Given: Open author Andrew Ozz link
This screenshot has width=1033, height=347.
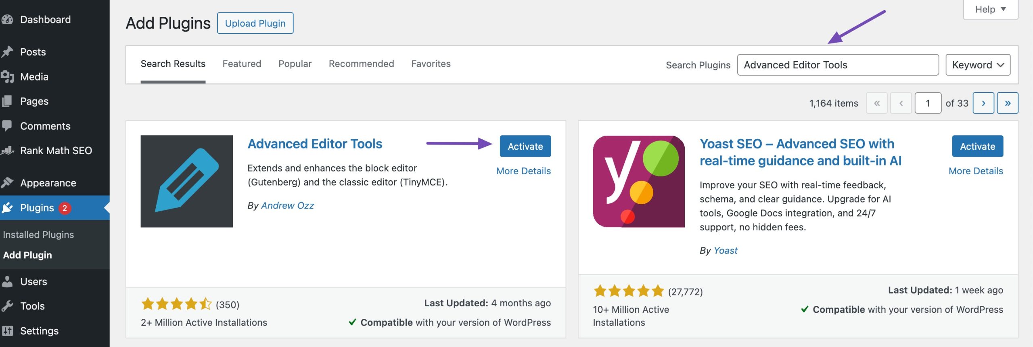Looking at the screenshot, I should coord(287,206).
